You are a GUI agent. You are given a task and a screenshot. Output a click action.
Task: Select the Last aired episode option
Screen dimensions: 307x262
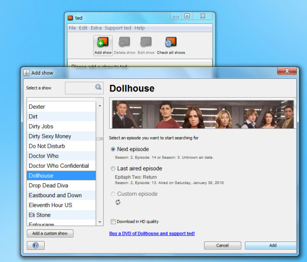(x=113, y=169)
